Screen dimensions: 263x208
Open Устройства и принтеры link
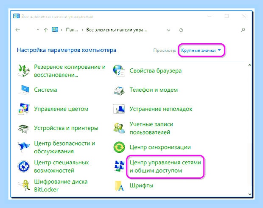pyautogui.click(x=66, y=128)
